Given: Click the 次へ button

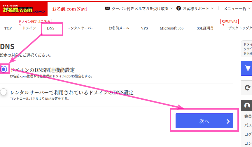Looking at the screenshot, I should coord(204,121).
